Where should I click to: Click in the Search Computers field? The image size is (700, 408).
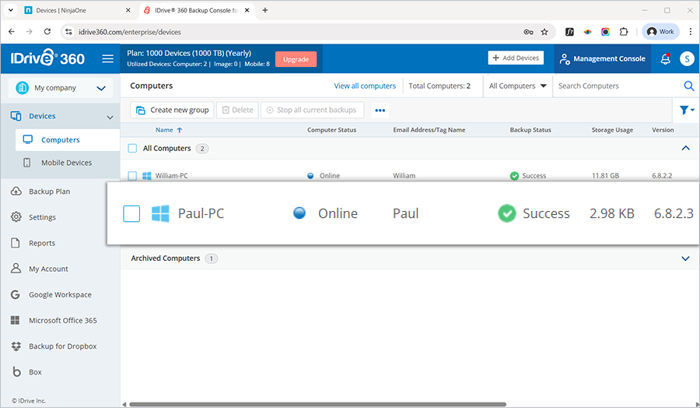[x=617, y=86]
